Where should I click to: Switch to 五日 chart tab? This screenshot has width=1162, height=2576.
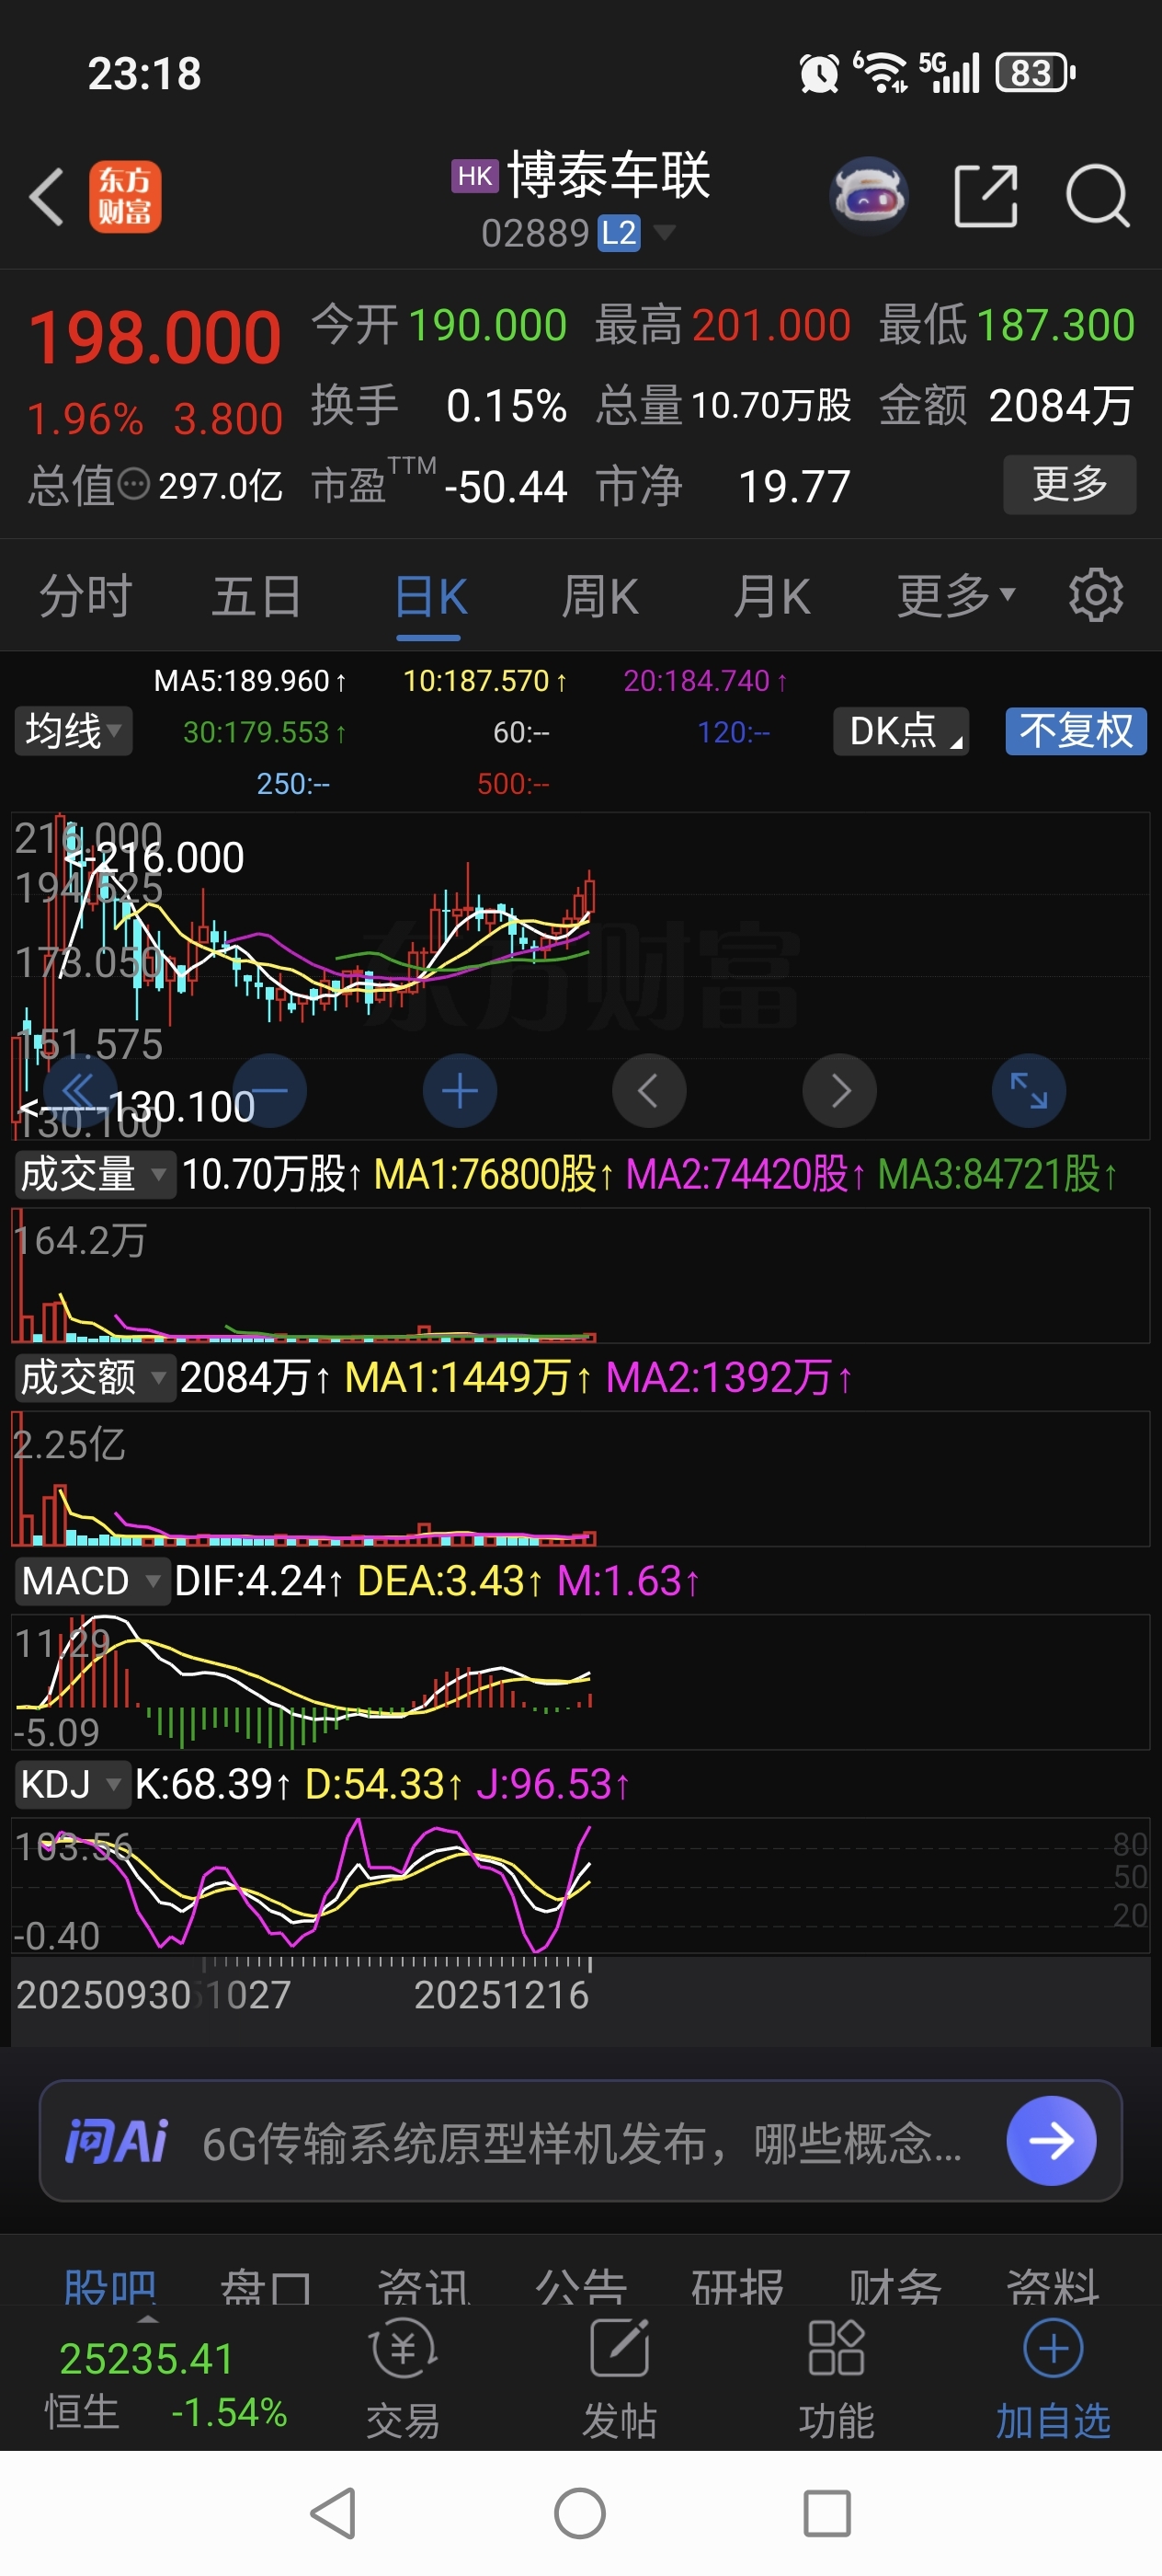256,596
